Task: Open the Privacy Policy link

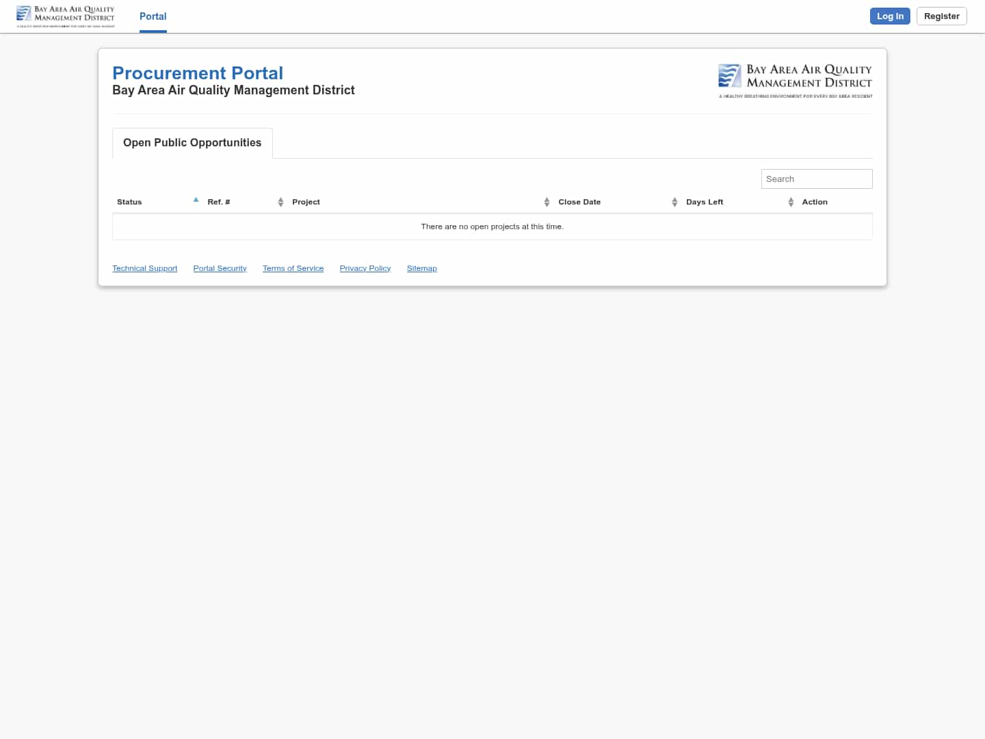Action: pyautogui.click(x=365, y=268)
